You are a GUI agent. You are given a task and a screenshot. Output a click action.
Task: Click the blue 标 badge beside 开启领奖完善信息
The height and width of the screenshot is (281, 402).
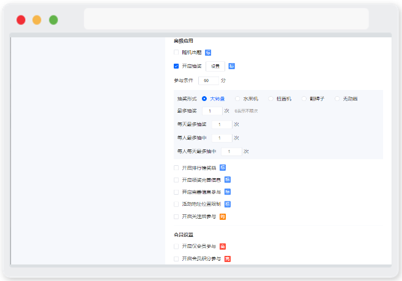tap(228, 180)
